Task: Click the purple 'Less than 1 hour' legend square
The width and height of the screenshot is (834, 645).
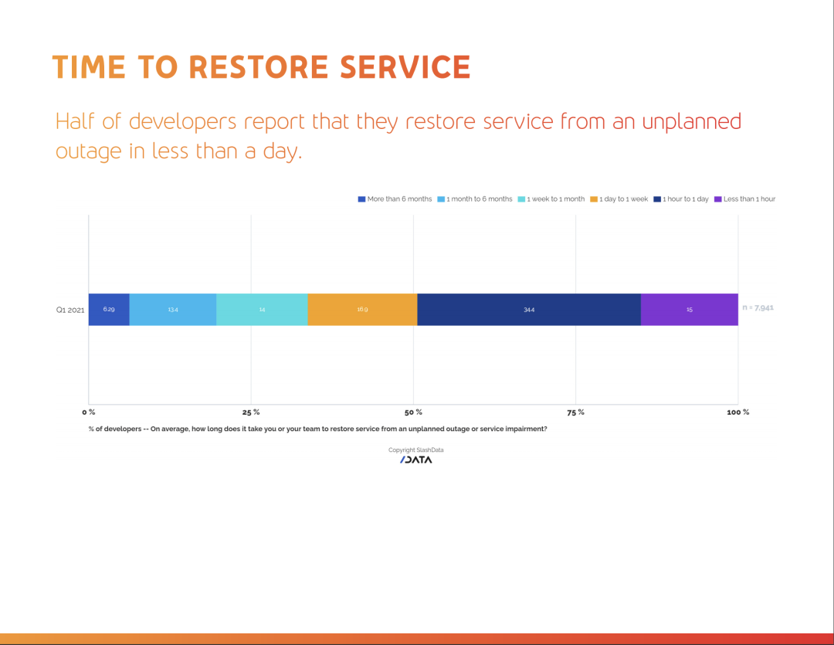Action: tap(718, 199)
